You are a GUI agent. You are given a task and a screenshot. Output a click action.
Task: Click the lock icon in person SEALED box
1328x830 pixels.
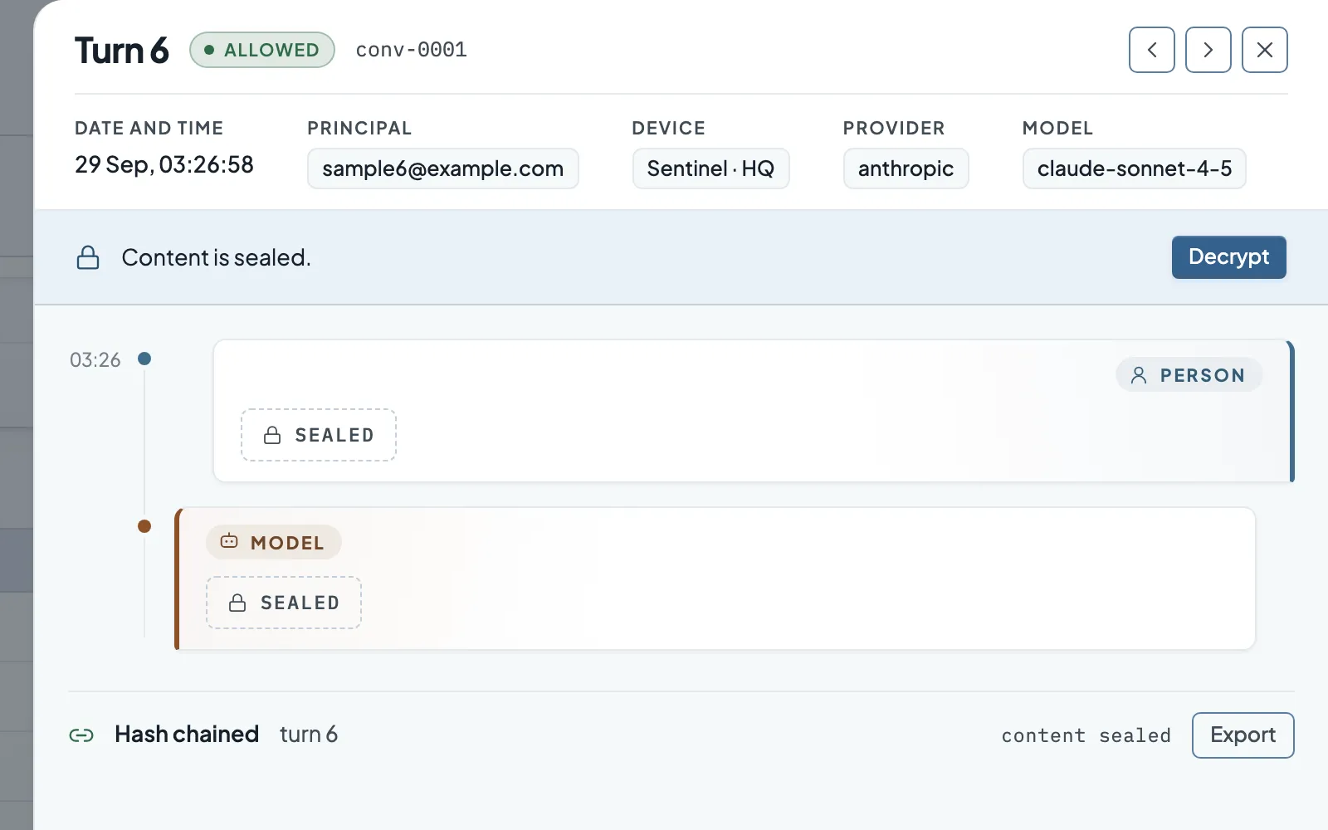pos(272,435)
